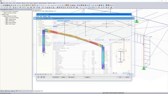The image size is (168, 94).
Task: Toggle Pressure Design checkbox
Action: (x=6, y=22)
